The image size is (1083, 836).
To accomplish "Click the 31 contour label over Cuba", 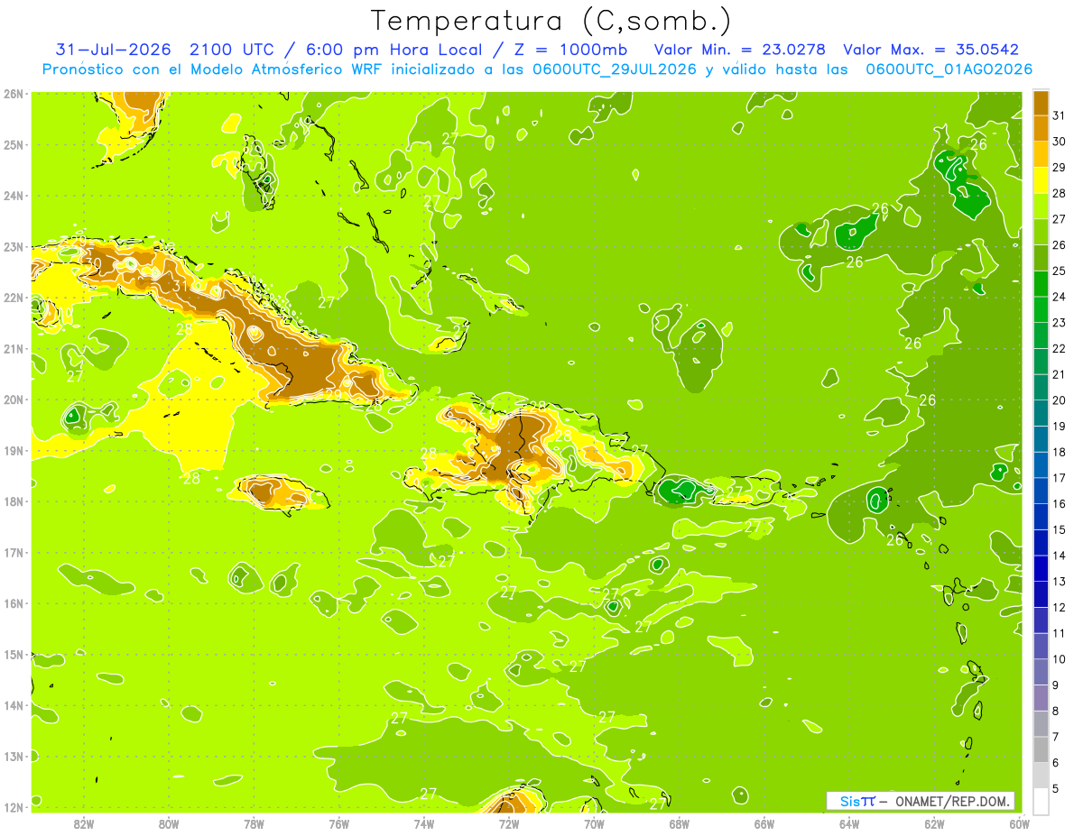I will click(x=180, y=286).
